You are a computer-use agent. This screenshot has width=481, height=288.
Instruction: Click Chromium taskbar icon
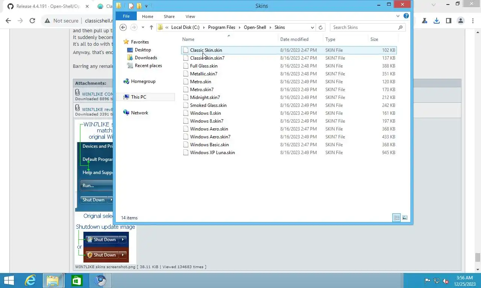(x=100, y=280)
